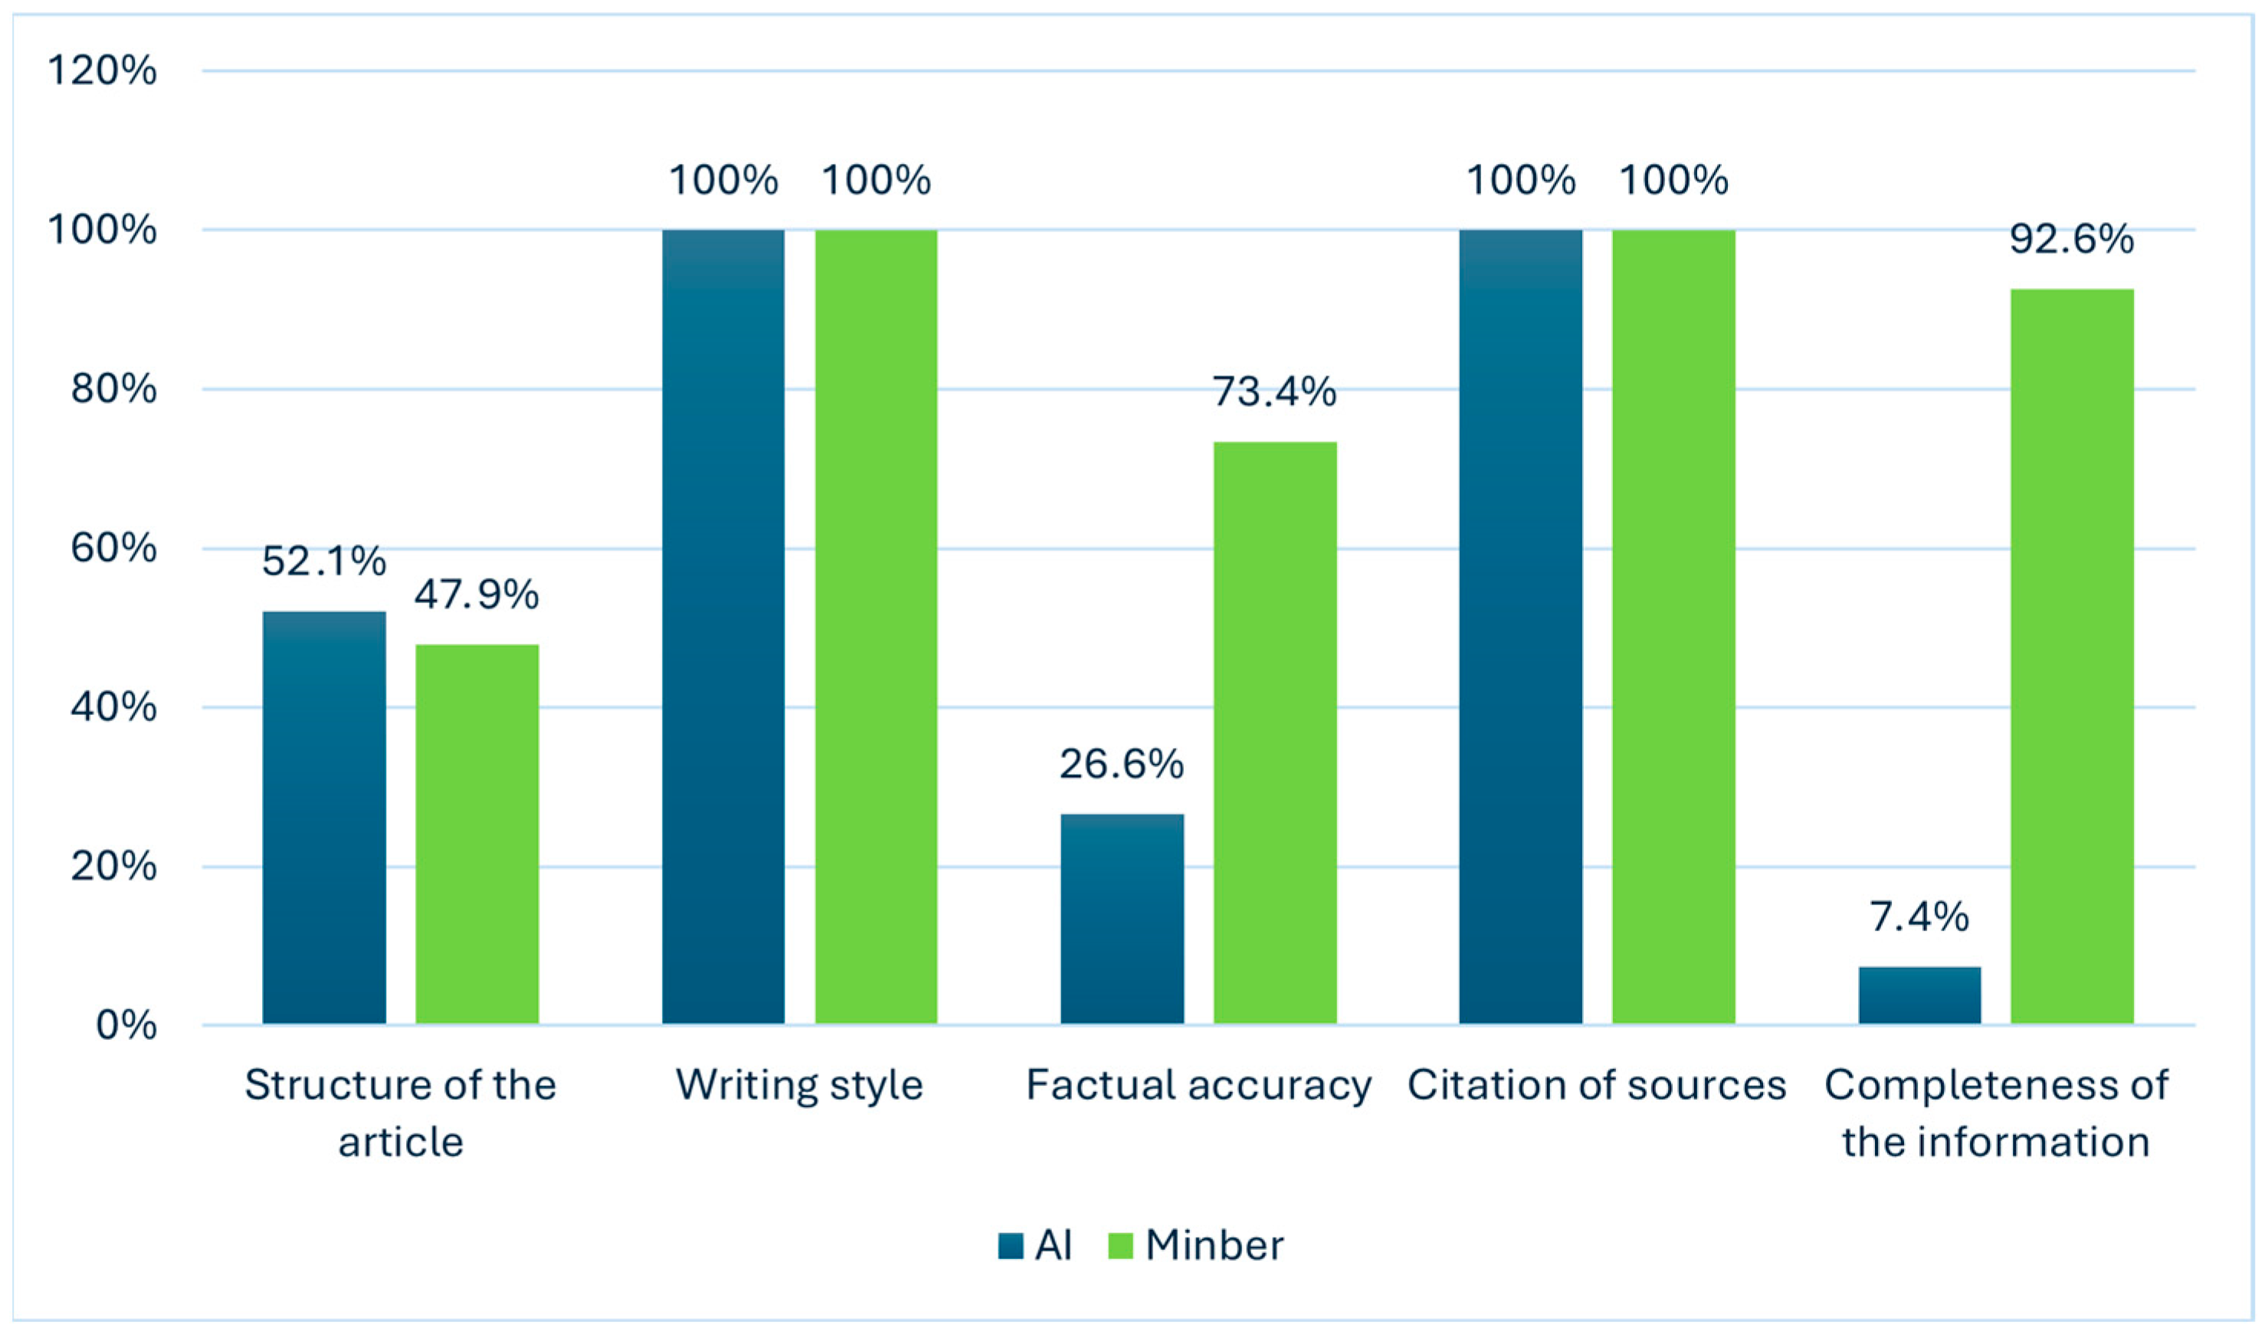The width and height of the screenshot is (2268, 1335).
Task: Click the 120% y-axis tick label
Action: 102,71
